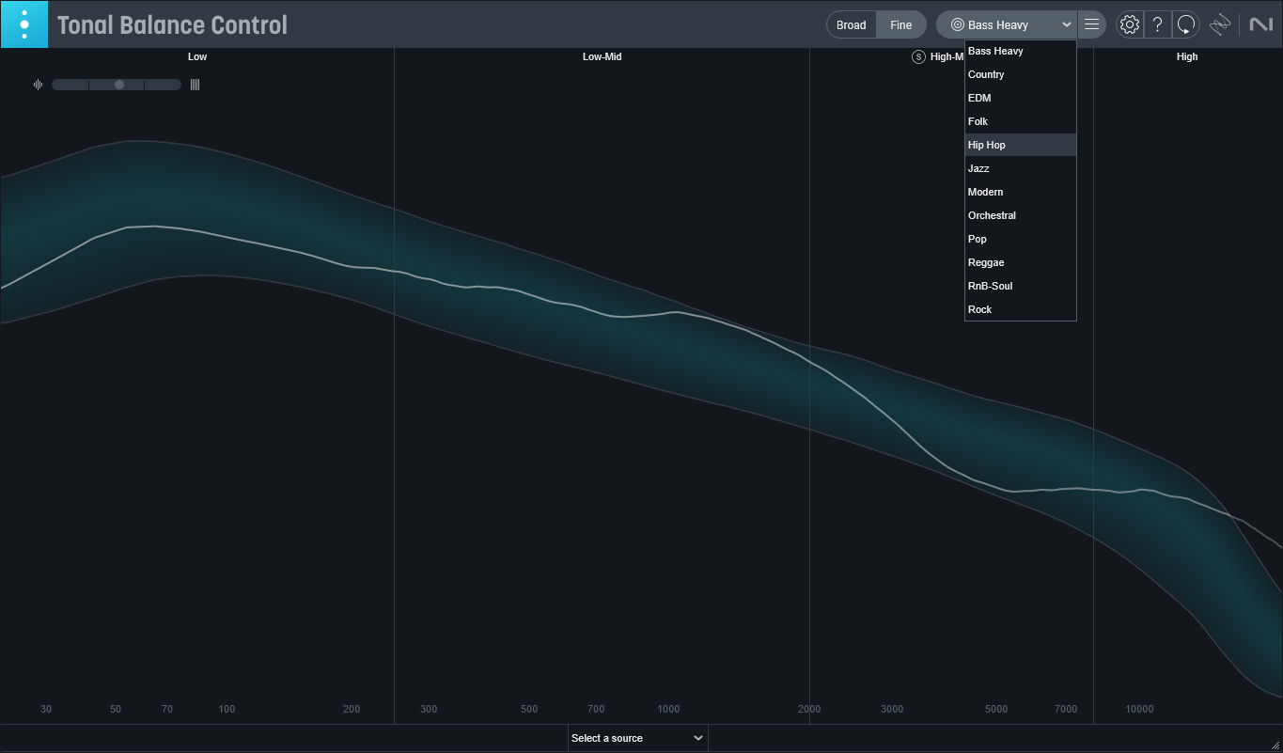Click the 700 Hz frequency label

pos(596,709)
